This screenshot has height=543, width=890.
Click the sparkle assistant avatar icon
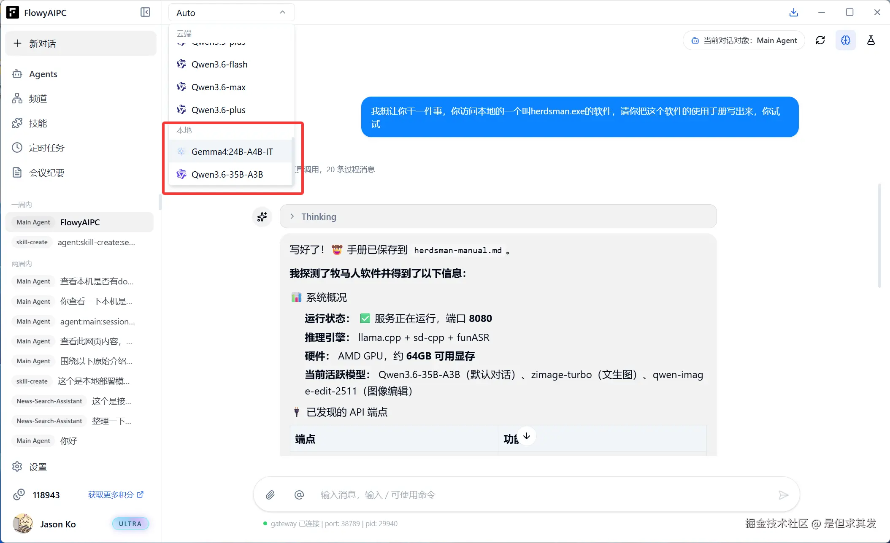(262, 217)
